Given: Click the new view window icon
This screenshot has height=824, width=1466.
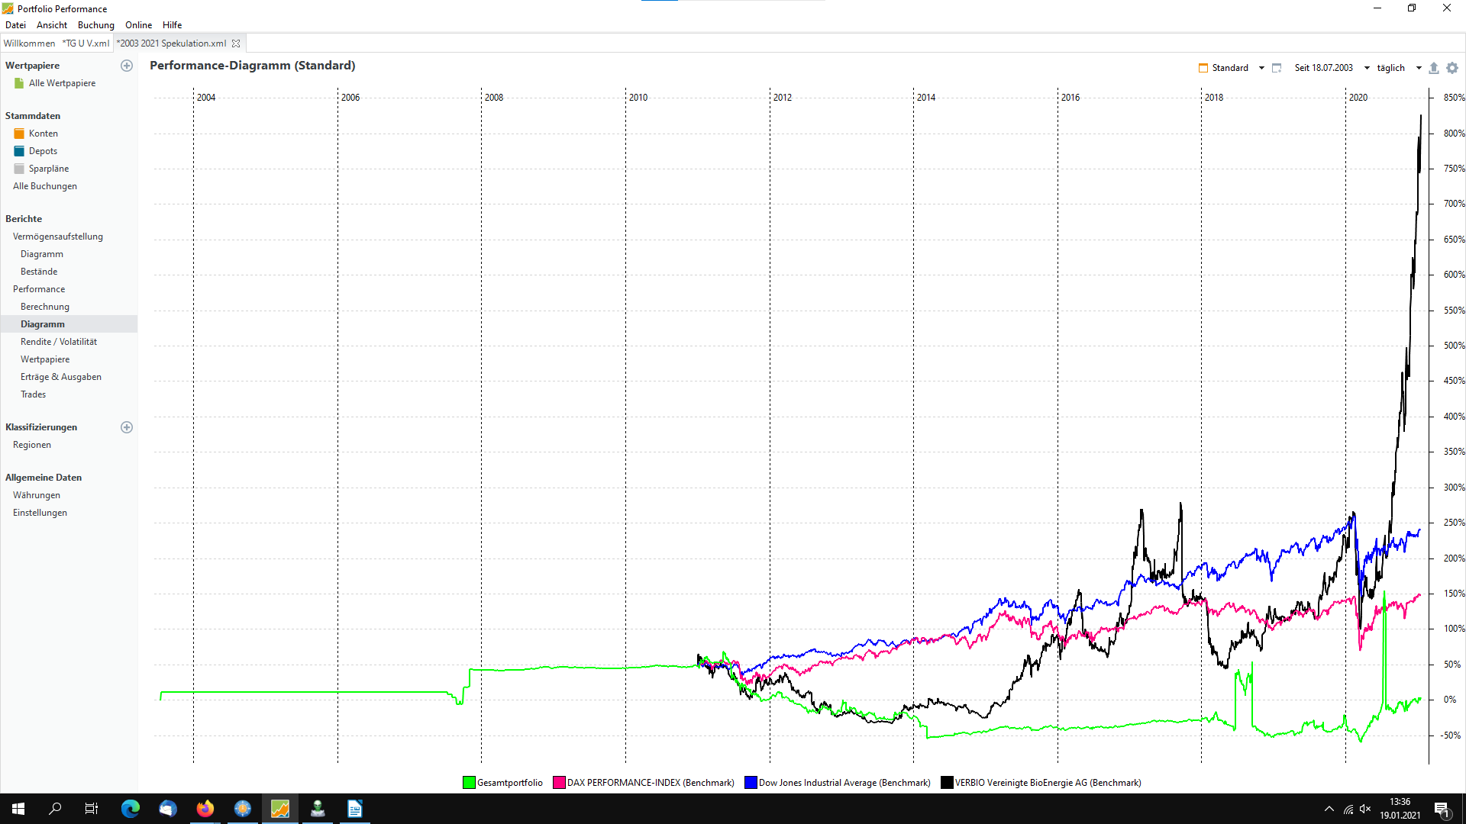Looking at the screenshot, I should [1277, 68].
